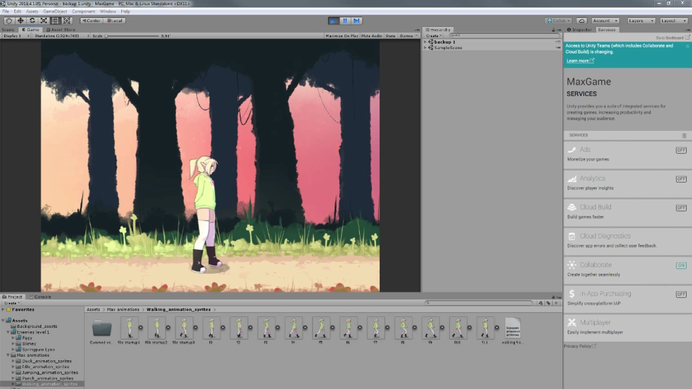Select the Scale tool
The width and height of the screenshot is (692, 389).
tap(44, 21)
